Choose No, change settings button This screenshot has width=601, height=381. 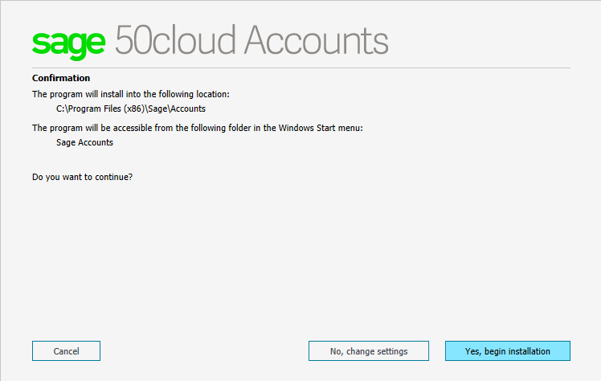[x=369, y=351]
